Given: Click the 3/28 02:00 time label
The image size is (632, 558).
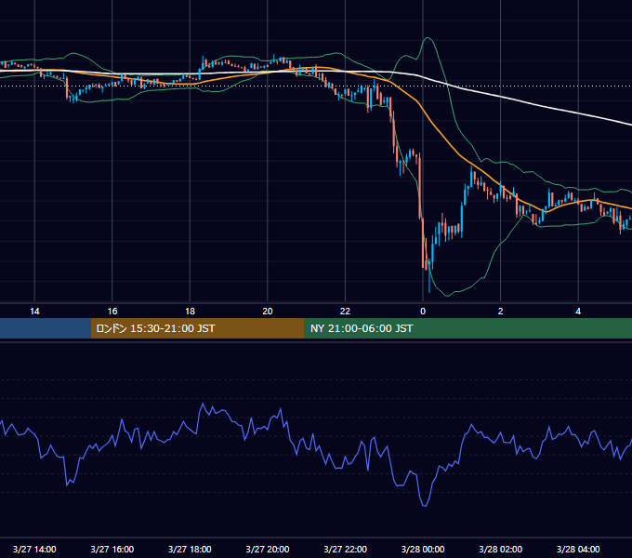Looking at the screenshot, I should (500, 549).
